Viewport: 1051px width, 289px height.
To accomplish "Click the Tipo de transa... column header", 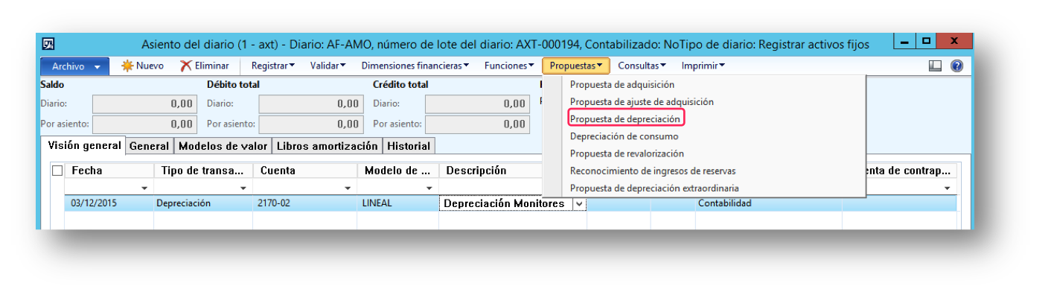I will [202, 171].
